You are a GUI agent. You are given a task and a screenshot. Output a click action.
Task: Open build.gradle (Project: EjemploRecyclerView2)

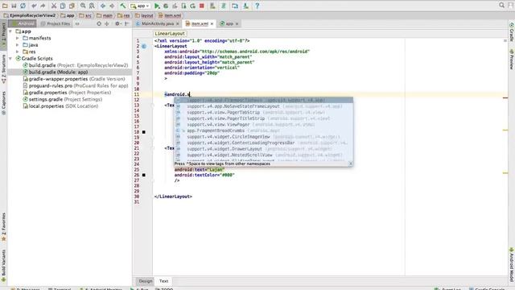click(x=75, y=65)
